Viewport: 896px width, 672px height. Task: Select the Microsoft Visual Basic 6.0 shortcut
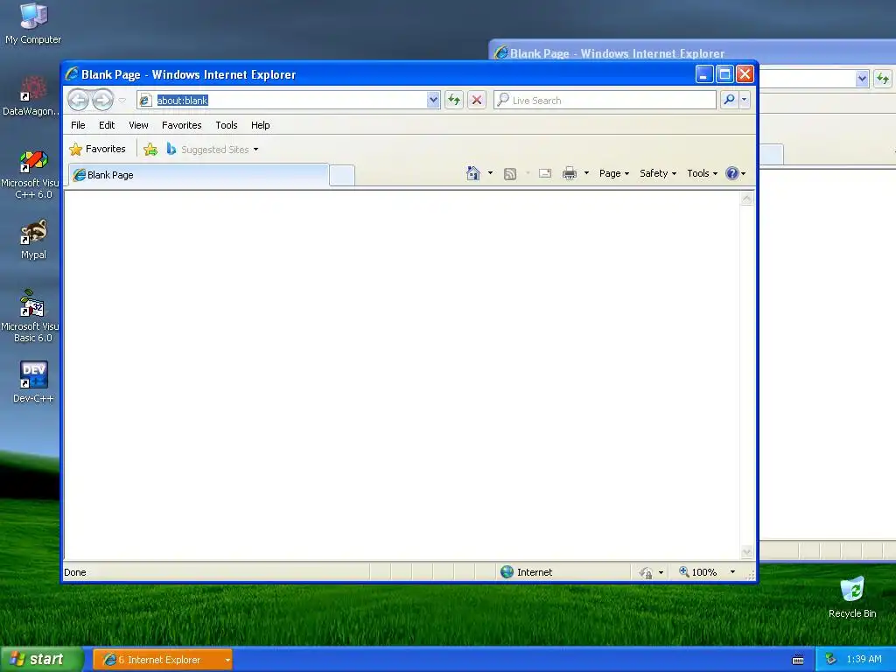(x=31, y=316)
